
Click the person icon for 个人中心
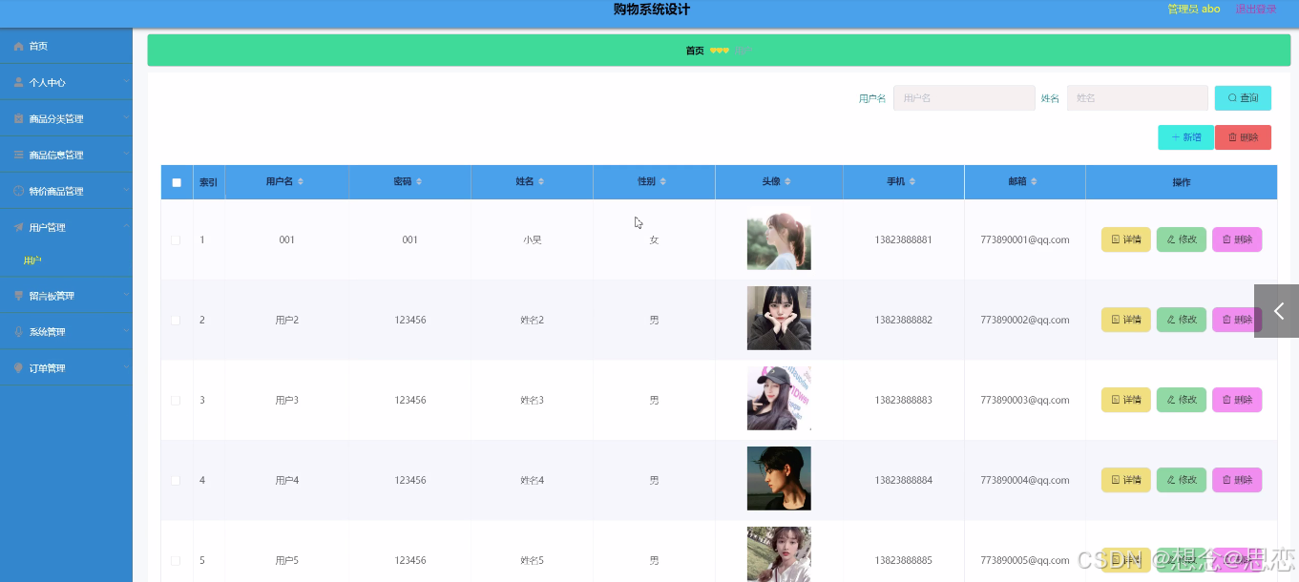(18, 82)
